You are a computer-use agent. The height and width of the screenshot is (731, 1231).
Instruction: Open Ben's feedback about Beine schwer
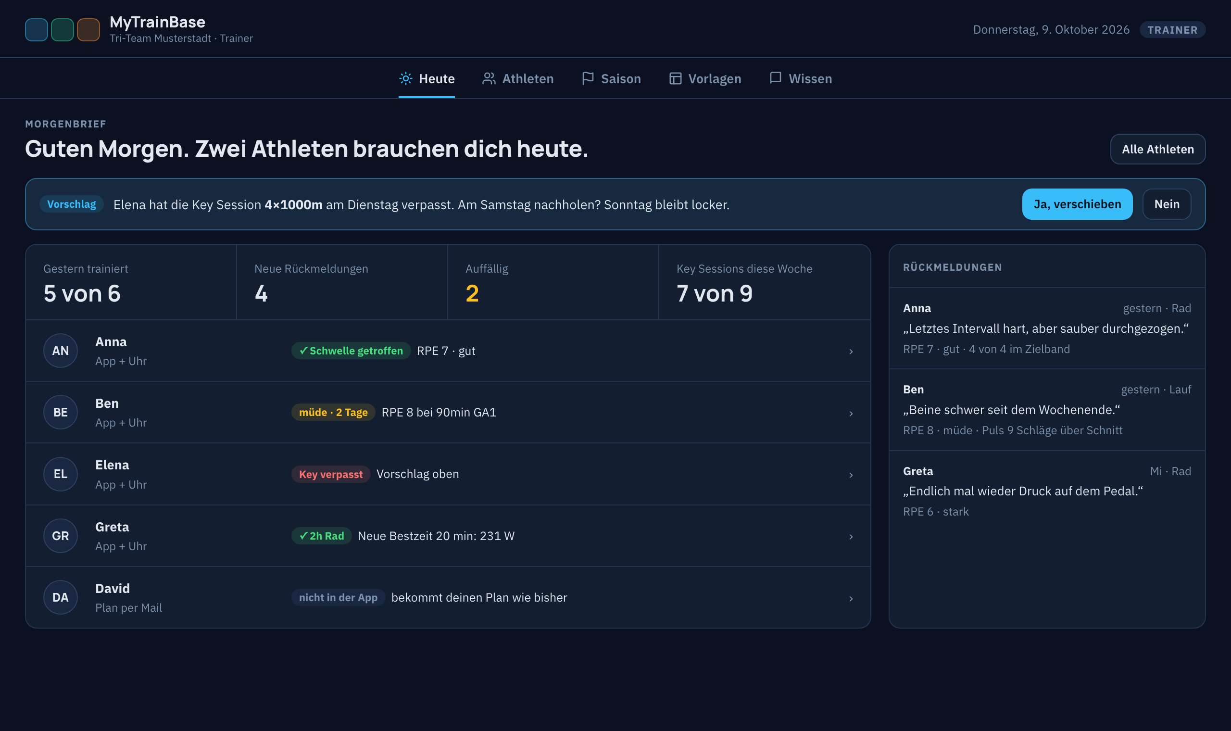1047,410
